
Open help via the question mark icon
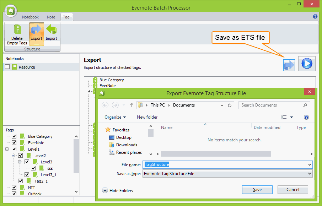coord(315,16)
